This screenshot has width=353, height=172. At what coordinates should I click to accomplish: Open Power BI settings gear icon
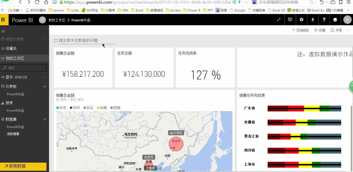pos(302,20)
